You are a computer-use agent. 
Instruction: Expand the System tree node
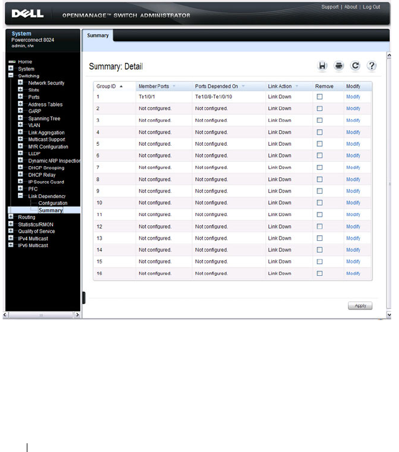coord(11,68)
